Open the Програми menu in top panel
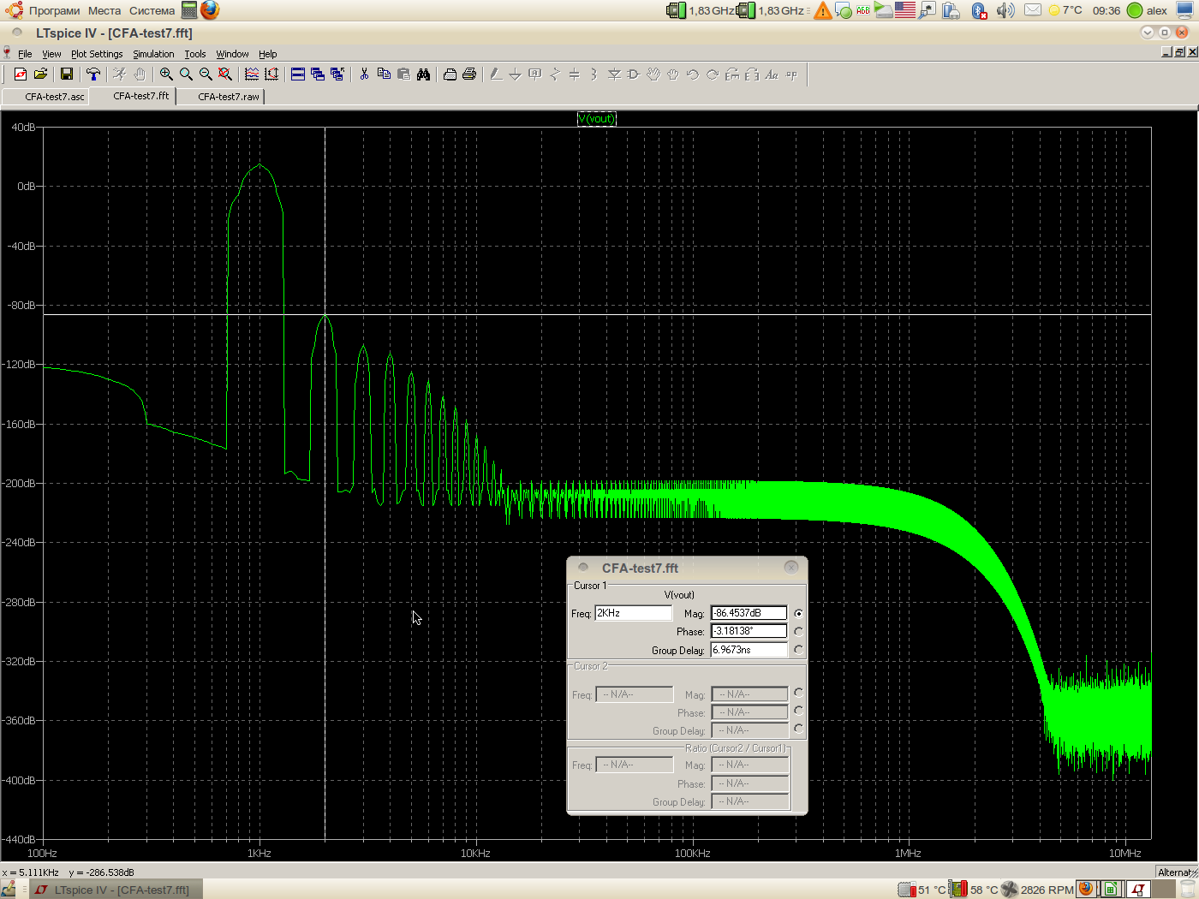The image size is (1199, 899). click(54, 10)
